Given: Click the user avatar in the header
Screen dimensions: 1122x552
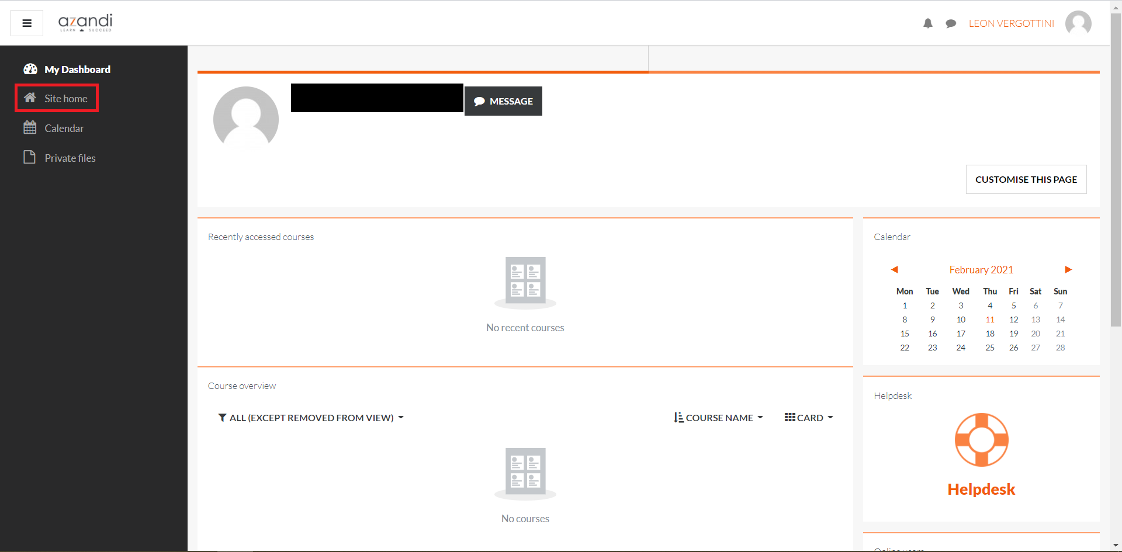Looking at the screenshot, I should coord(1078,23).
